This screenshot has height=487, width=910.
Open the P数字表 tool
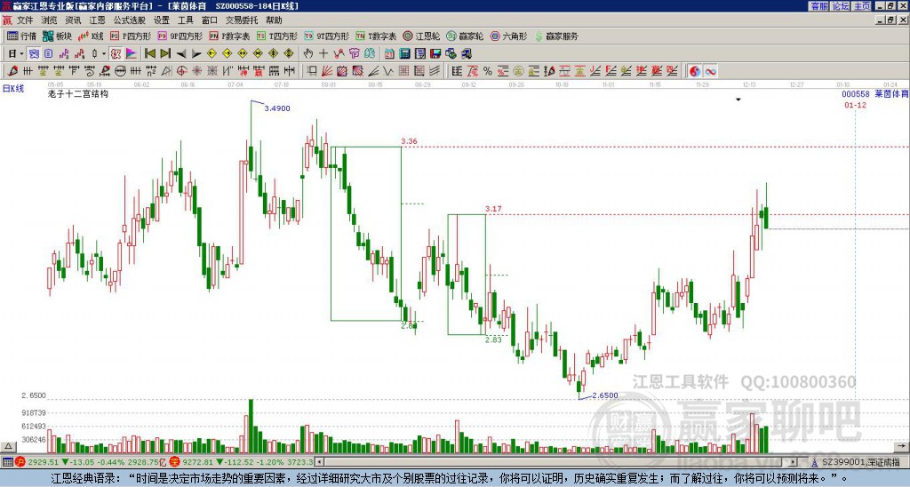pos(230,36)
